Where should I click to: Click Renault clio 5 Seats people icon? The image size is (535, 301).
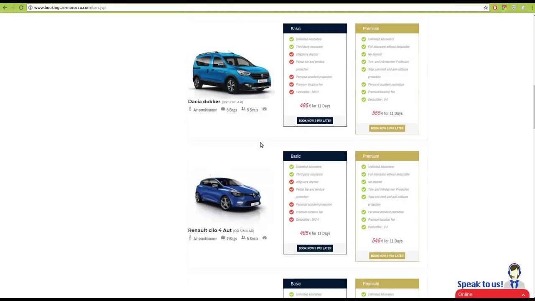pyautogui.click(x=243, y=238)
